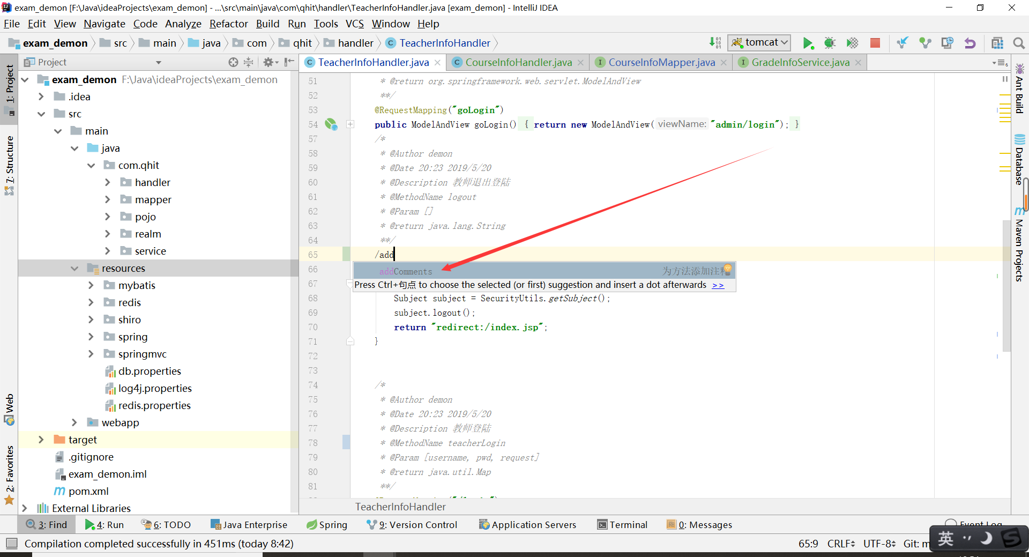Viewport: 1029px width, 557px height.
Task: Run with coverage icon in toolbar
Action: tap(852, 43)
